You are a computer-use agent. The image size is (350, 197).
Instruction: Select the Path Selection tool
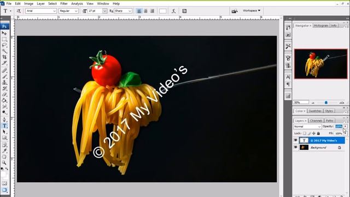[x=4, y=132]
